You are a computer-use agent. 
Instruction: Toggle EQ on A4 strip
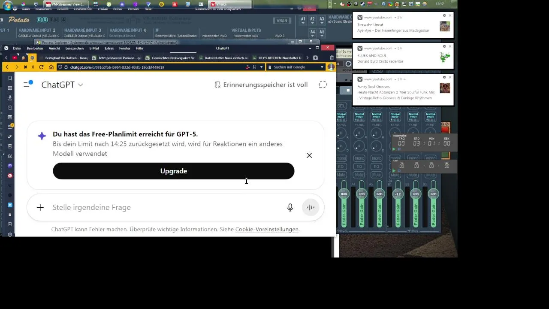359,167
